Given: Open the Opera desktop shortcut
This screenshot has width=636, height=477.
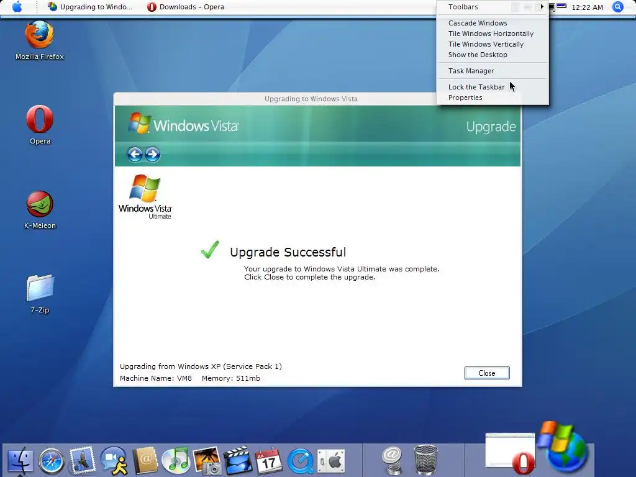Looking at the screenshot, I should (40, 125).
